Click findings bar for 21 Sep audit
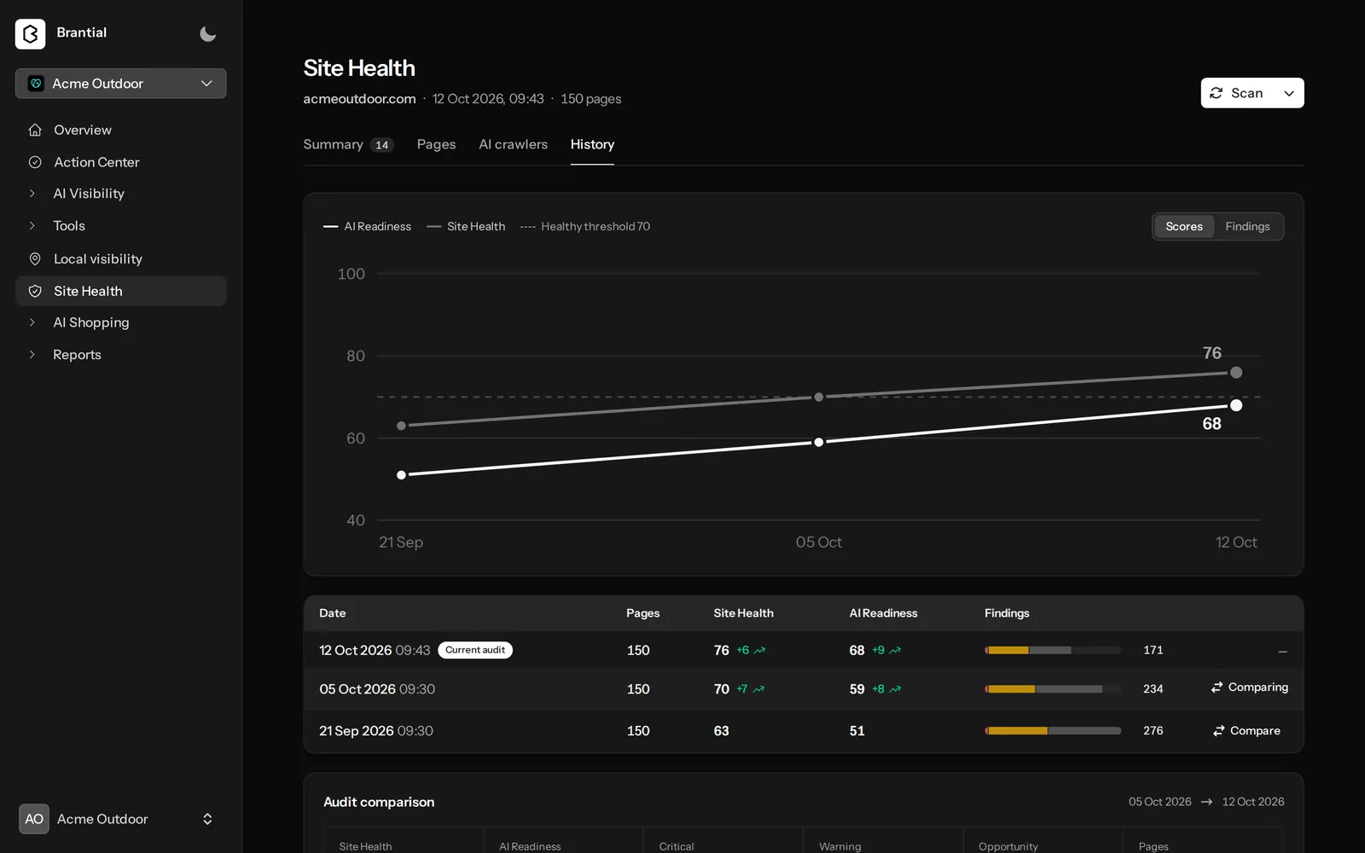Screen dimensions: 1365x853 (1053, 731)
